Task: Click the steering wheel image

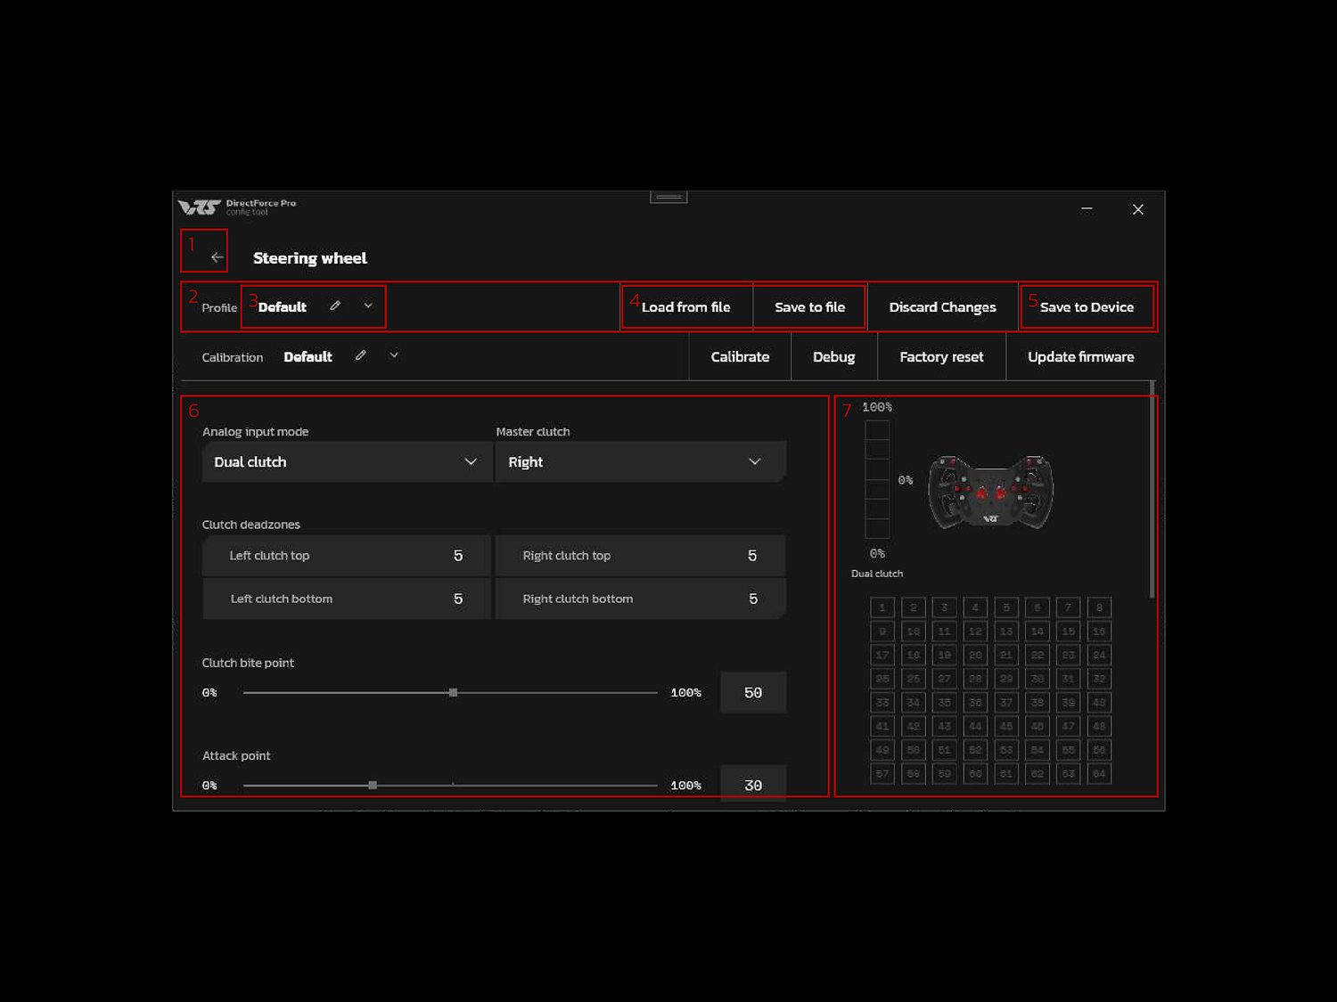Action: 990,491
